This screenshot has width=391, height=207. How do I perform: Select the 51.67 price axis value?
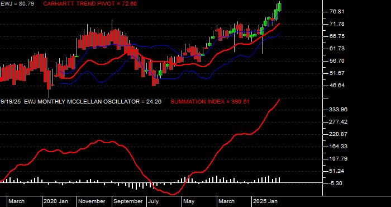point(337,73)
